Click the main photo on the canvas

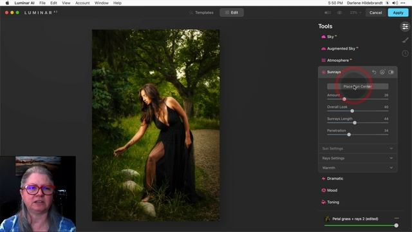156,125
